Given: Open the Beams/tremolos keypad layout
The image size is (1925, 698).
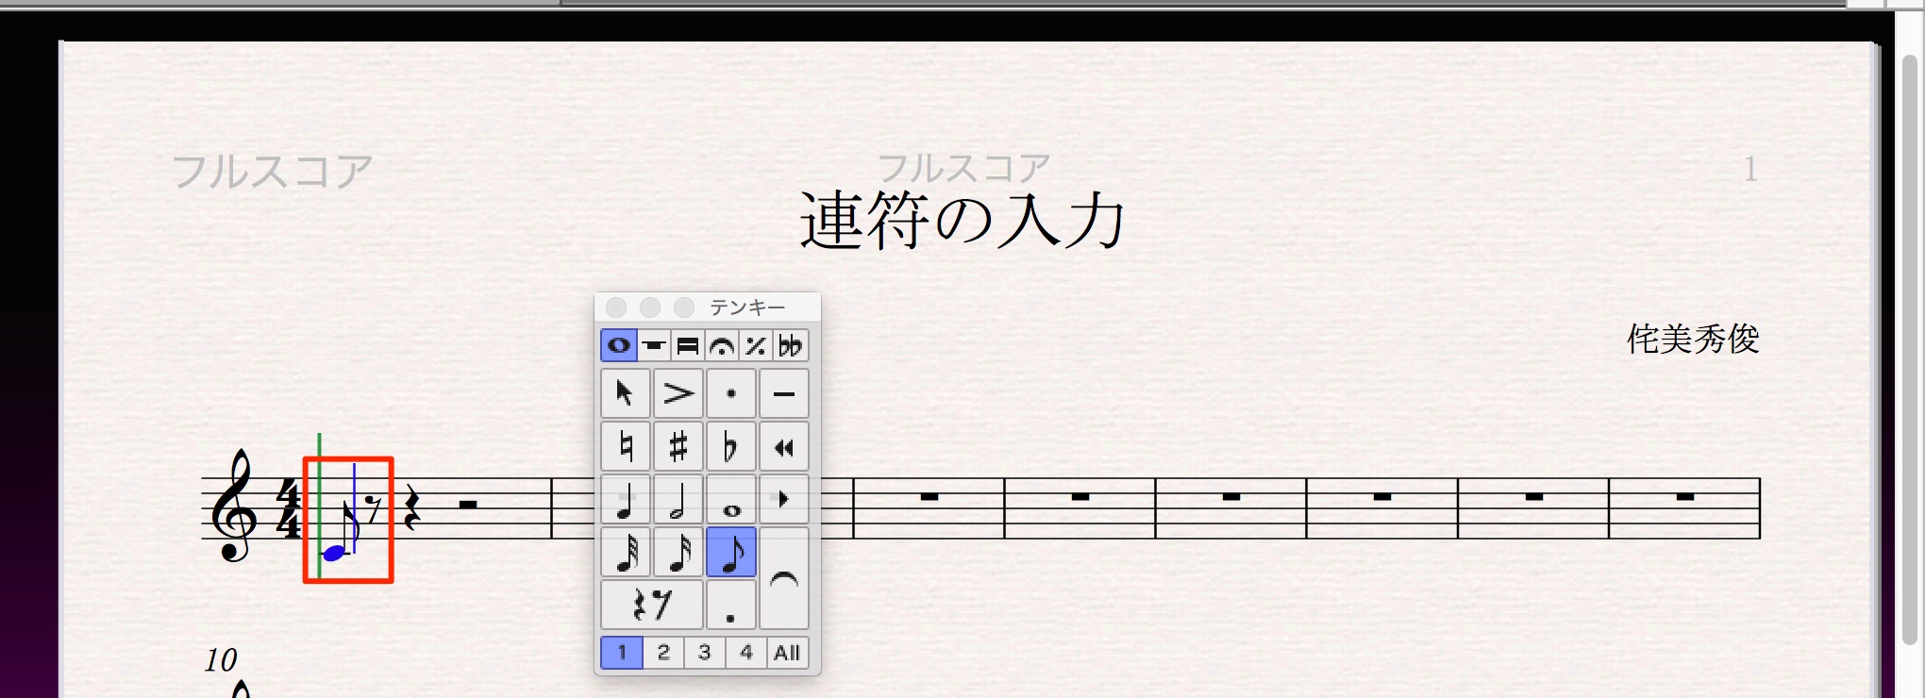Looking at the screenshot, I should 688,346.
